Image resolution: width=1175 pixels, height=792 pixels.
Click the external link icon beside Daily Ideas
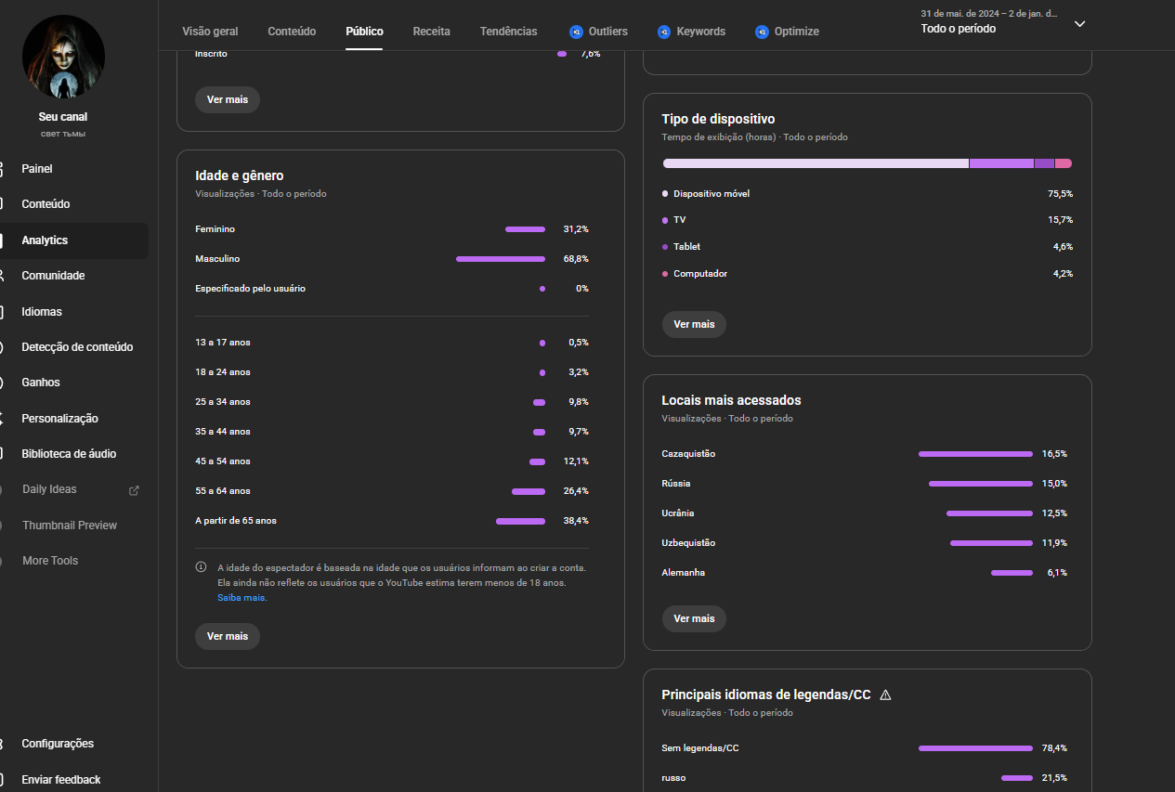[134, 490]
